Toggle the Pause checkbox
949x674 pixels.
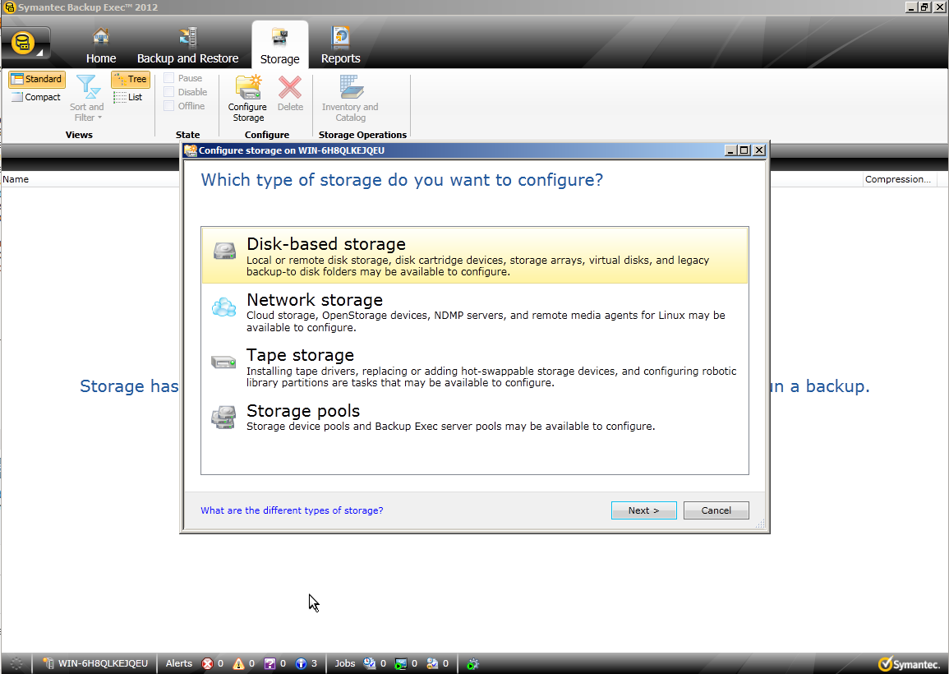coord(169,78)
